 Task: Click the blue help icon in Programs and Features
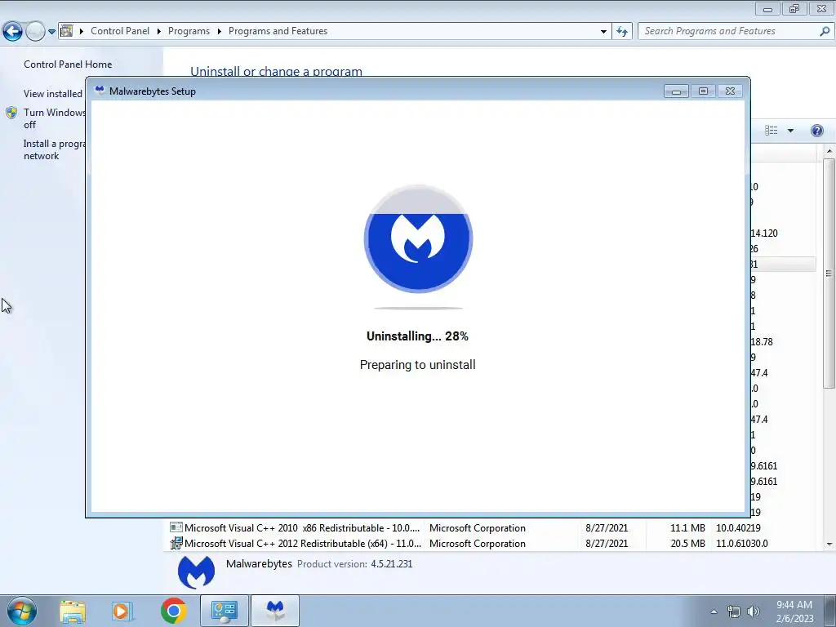coord(816,131)
